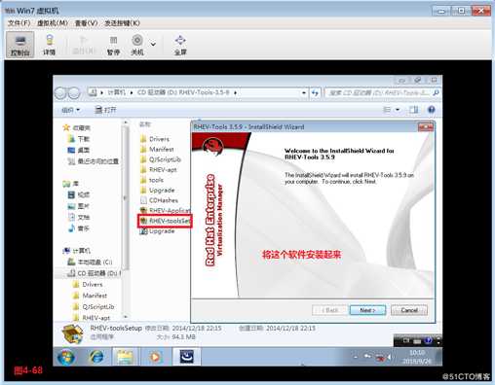Image resolution: width=495 pixels, height=385 pixels.
Task: Select RHEV-apt folder in the file list
Action: pyautogui.click(x=159, y=169)
